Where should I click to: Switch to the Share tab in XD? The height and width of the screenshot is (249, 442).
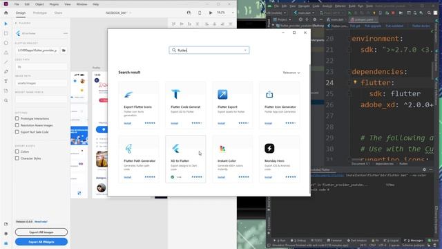pyautogui.click(x=58, y=13)
